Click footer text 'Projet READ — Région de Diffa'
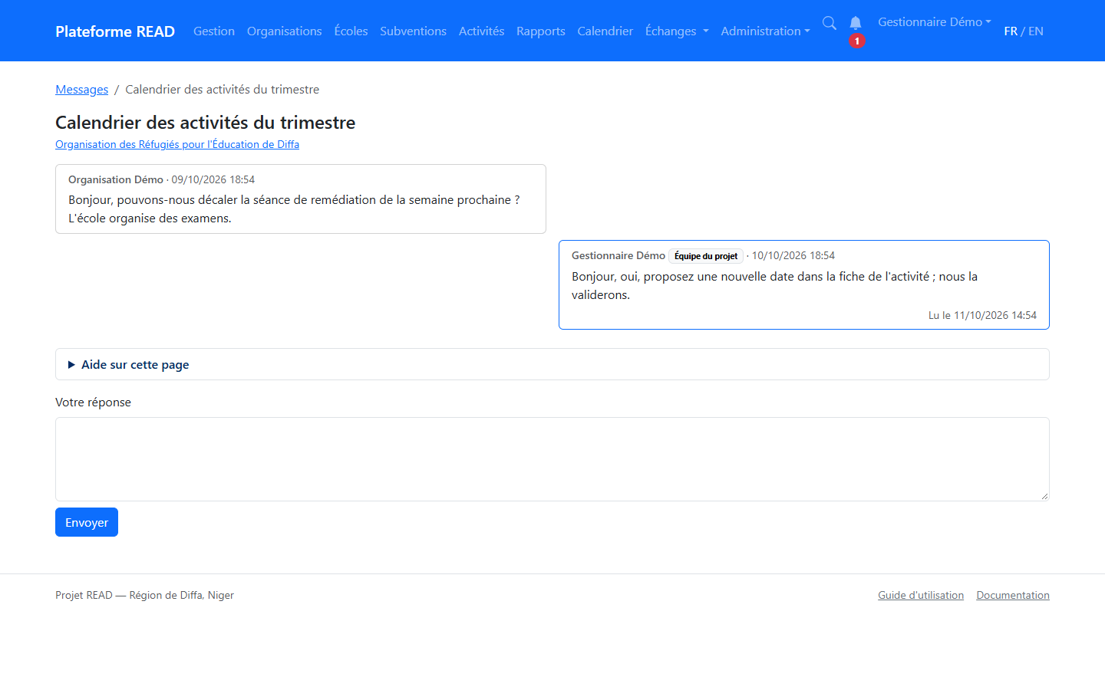 click(x=144, y=595)
